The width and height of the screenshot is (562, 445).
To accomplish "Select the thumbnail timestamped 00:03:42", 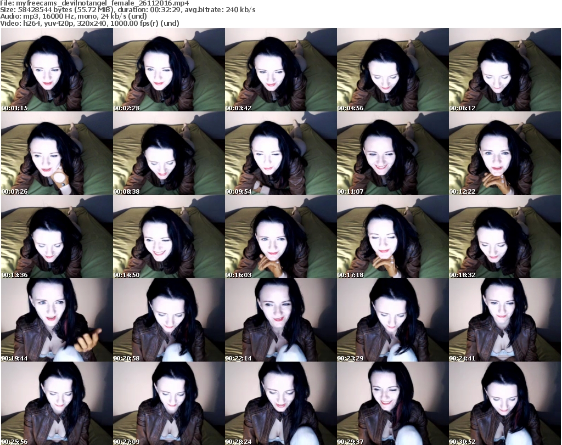I will pyautogui.click(x=280, y=70).
